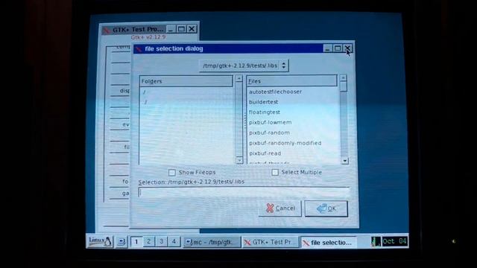Click the system monitor tray icon
This screenshot has height=268, width=477.
[376, 241]
